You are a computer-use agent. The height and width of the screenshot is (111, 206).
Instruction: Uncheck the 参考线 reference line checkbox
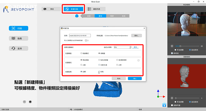(172, 53)
